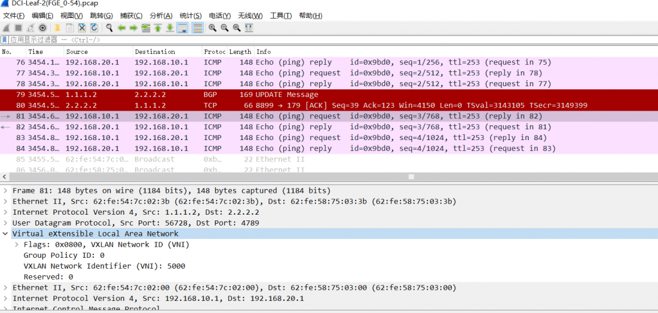Go to previous packet with back arrow
This screenshot has height=313, width=658.
[x=121, y=28]
